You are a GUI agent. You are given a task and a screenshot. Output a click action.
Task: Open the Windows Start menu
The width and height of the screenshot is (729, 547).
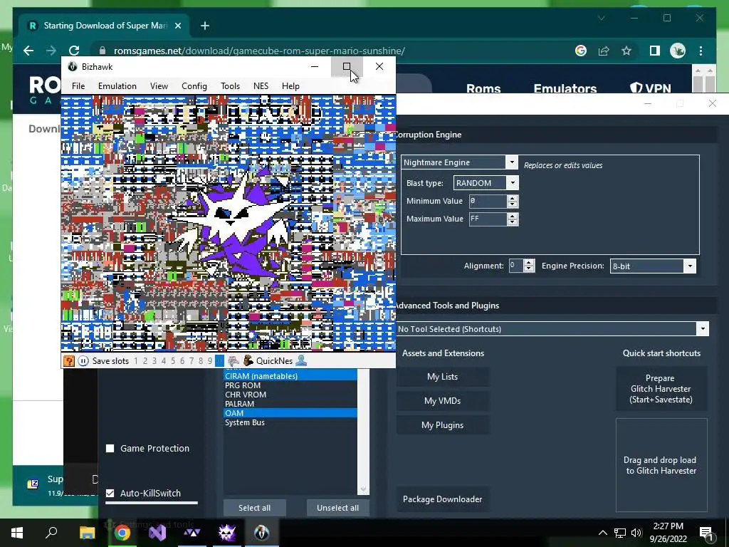click(x=17, y=533)
